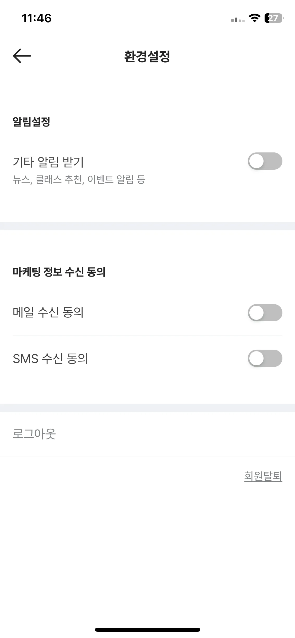Select the 알림설정 section header
This screenshot has height=638, width=295.
[x=31, y=122]
